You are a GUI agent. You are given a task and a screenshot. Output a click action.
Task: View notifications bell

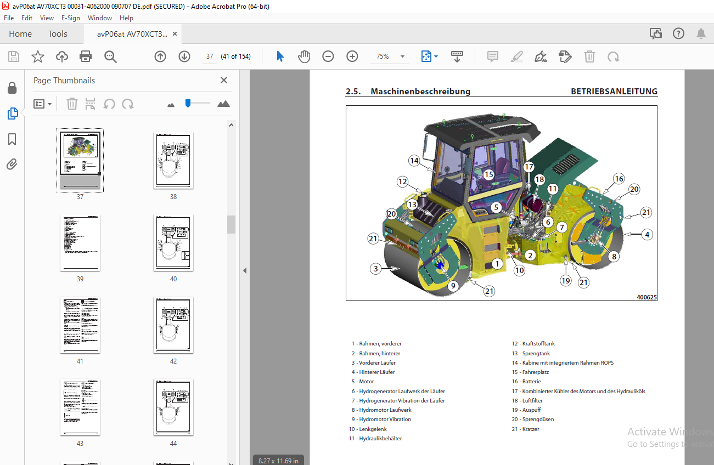701,34
